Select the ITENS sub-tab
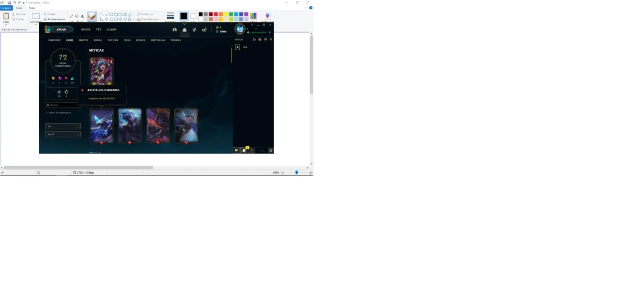 pos(127,40)
